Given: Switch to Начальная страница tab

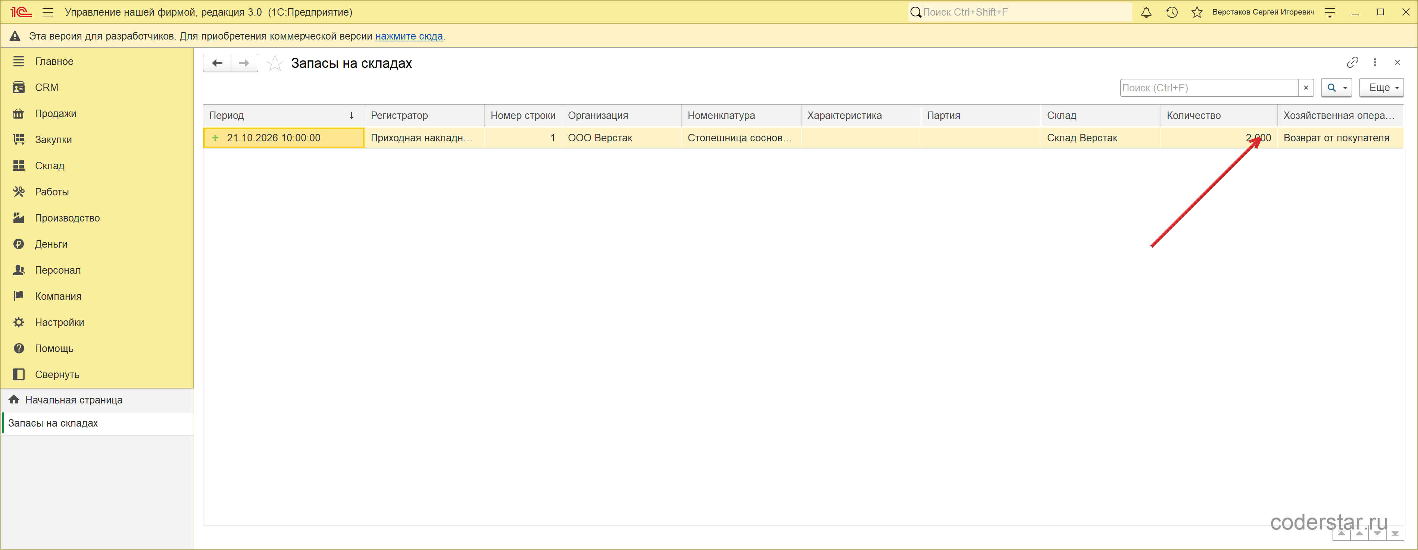Looking at the screenshot, I should point(74,400).
